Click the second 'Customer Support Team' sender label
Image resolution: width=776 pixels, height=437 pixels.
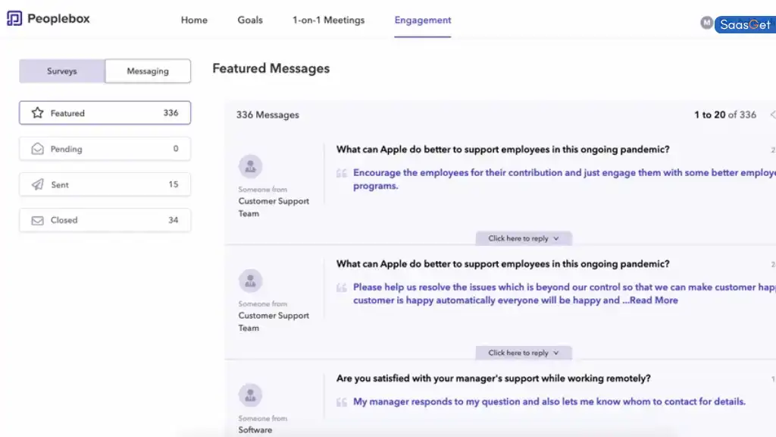[x=274, y=322]
